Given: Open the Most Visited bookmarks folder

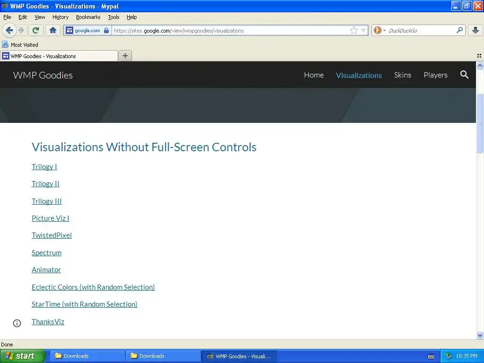Looking at the screenshot, I should click(20, 45).
